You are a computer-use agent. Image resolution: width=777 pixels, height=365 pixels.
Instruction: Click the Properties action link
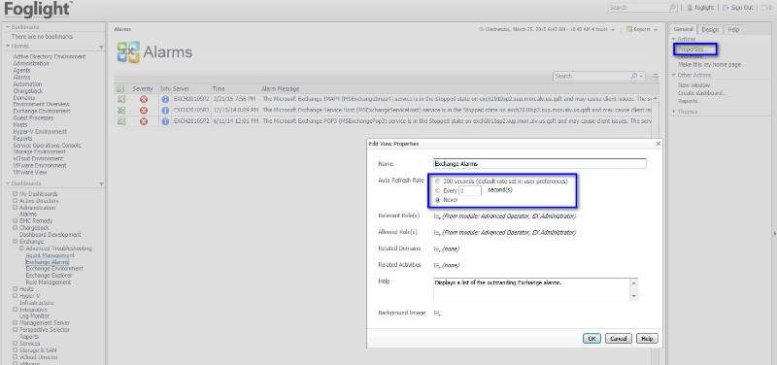coord(692,50)
